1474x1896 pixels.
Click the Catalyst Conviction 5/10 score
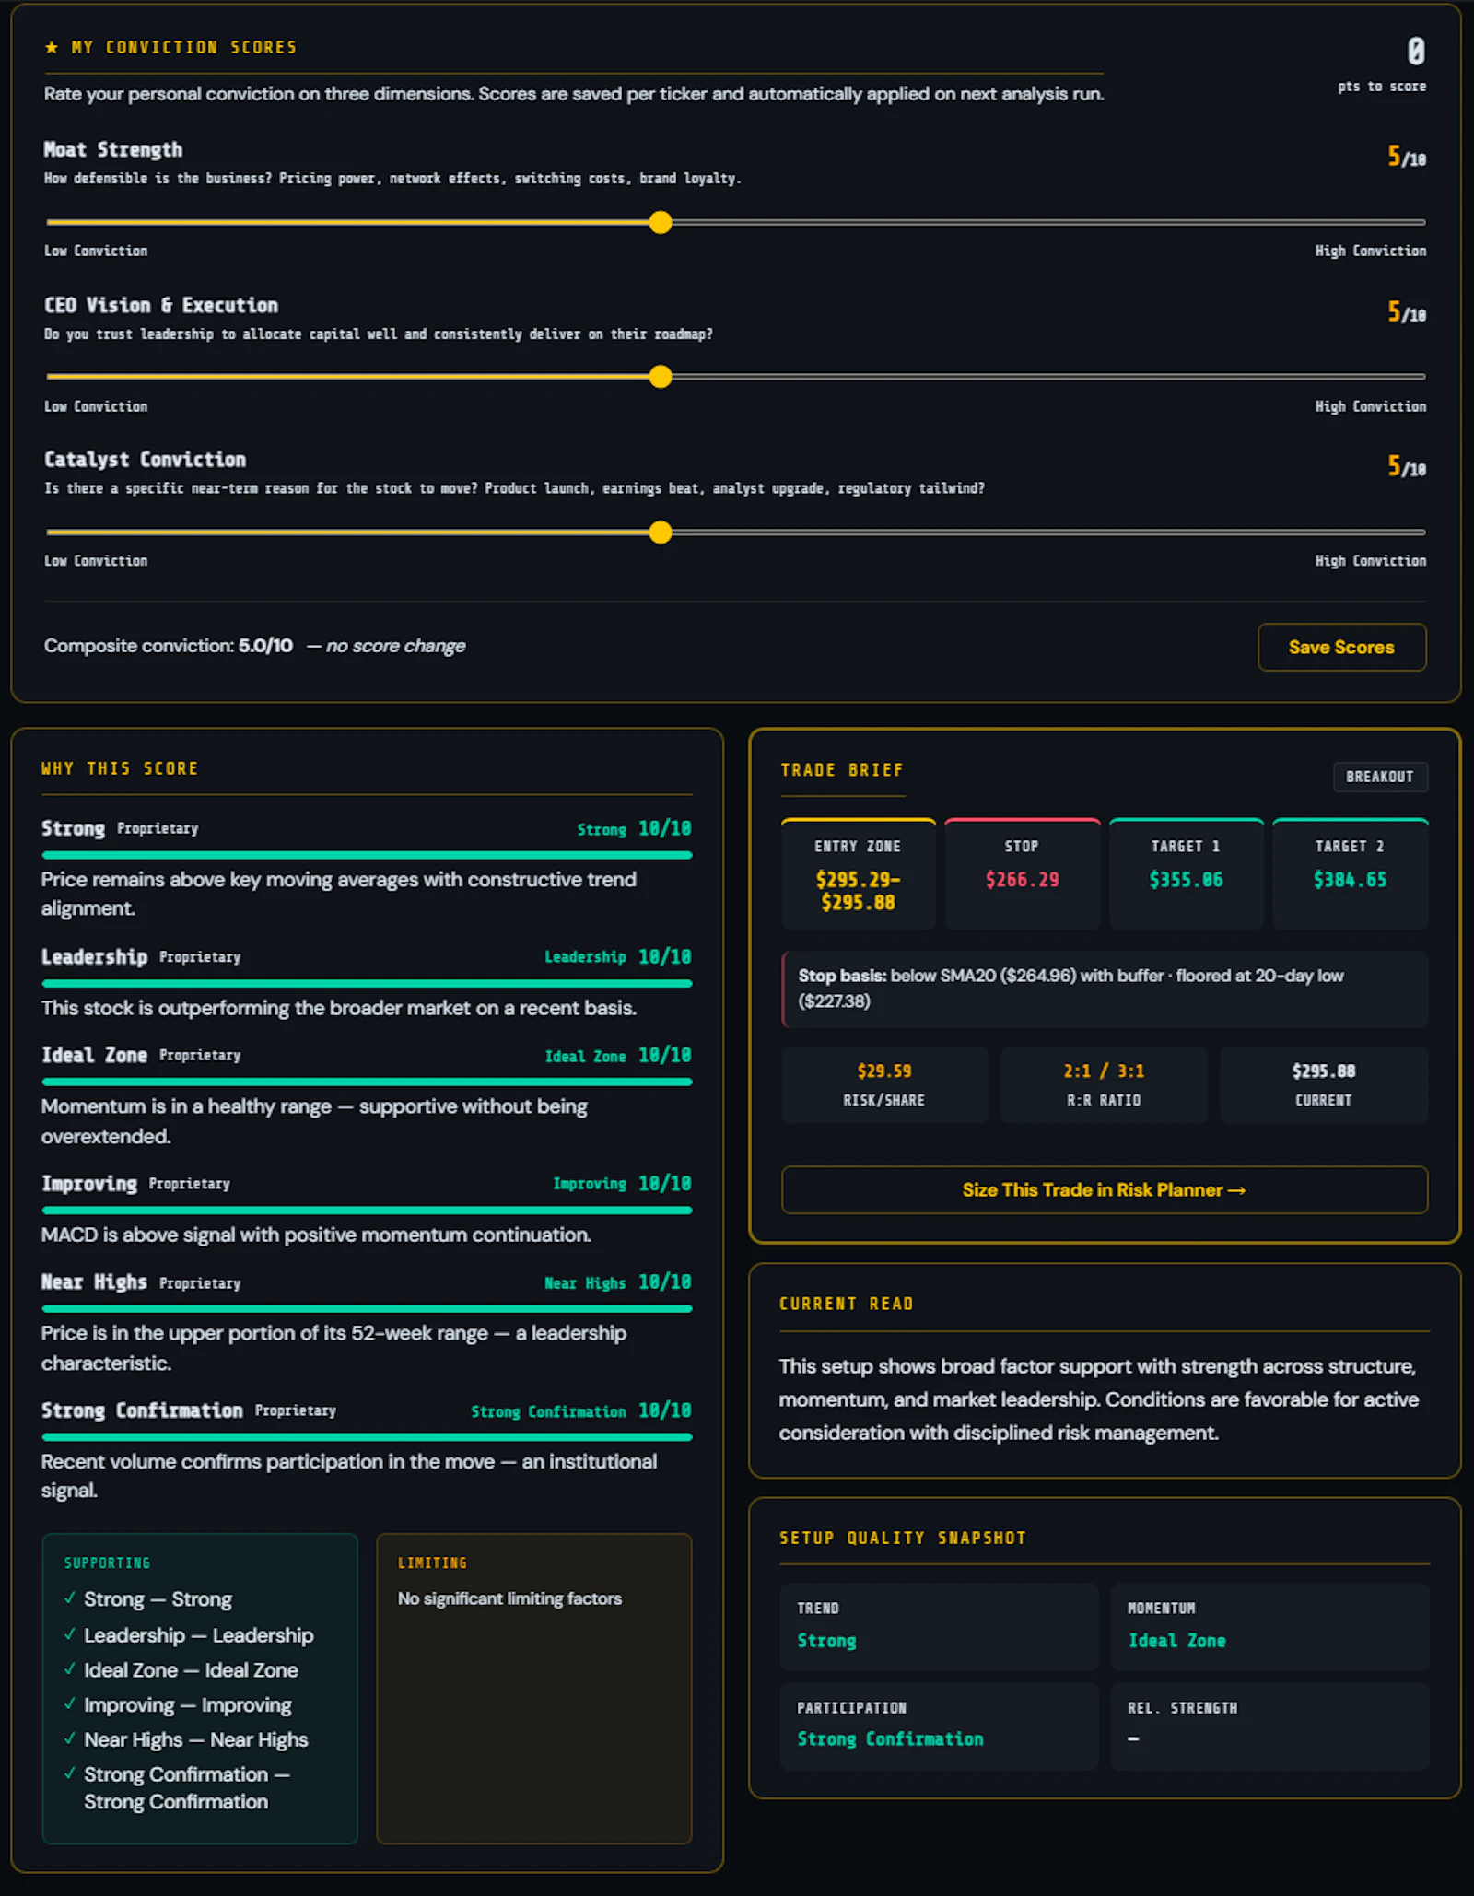(1407, 467)
